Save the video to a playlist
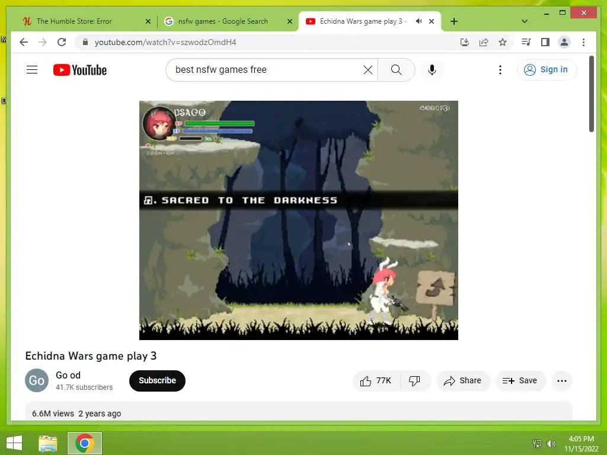The width and height of the screenshot is (607, 455). point(520,381)
